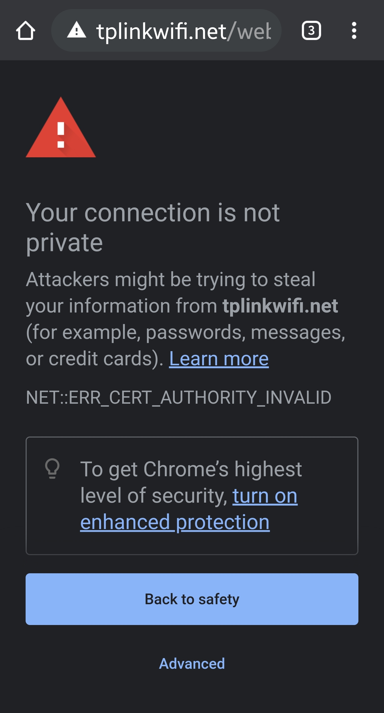
Task: Click the lightbulb tip icon
Action: tap(52, 468)
